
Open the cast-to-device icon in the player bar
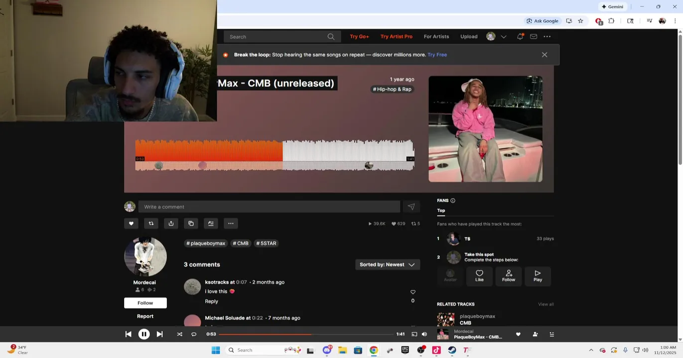tap(414, 335)
